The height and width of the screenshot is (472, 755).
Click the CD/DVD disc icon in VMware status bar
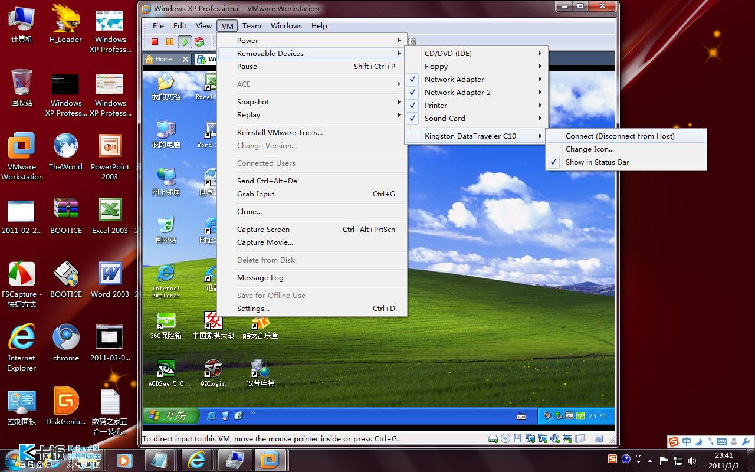[x=505, y=439]
